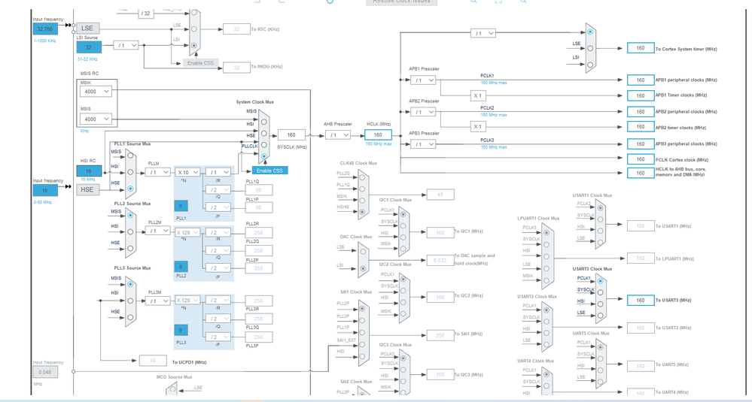Select SYSCLK in USART3 Clock Mux
This screenshot has height=402, width=752.
[x=600, y=292]
